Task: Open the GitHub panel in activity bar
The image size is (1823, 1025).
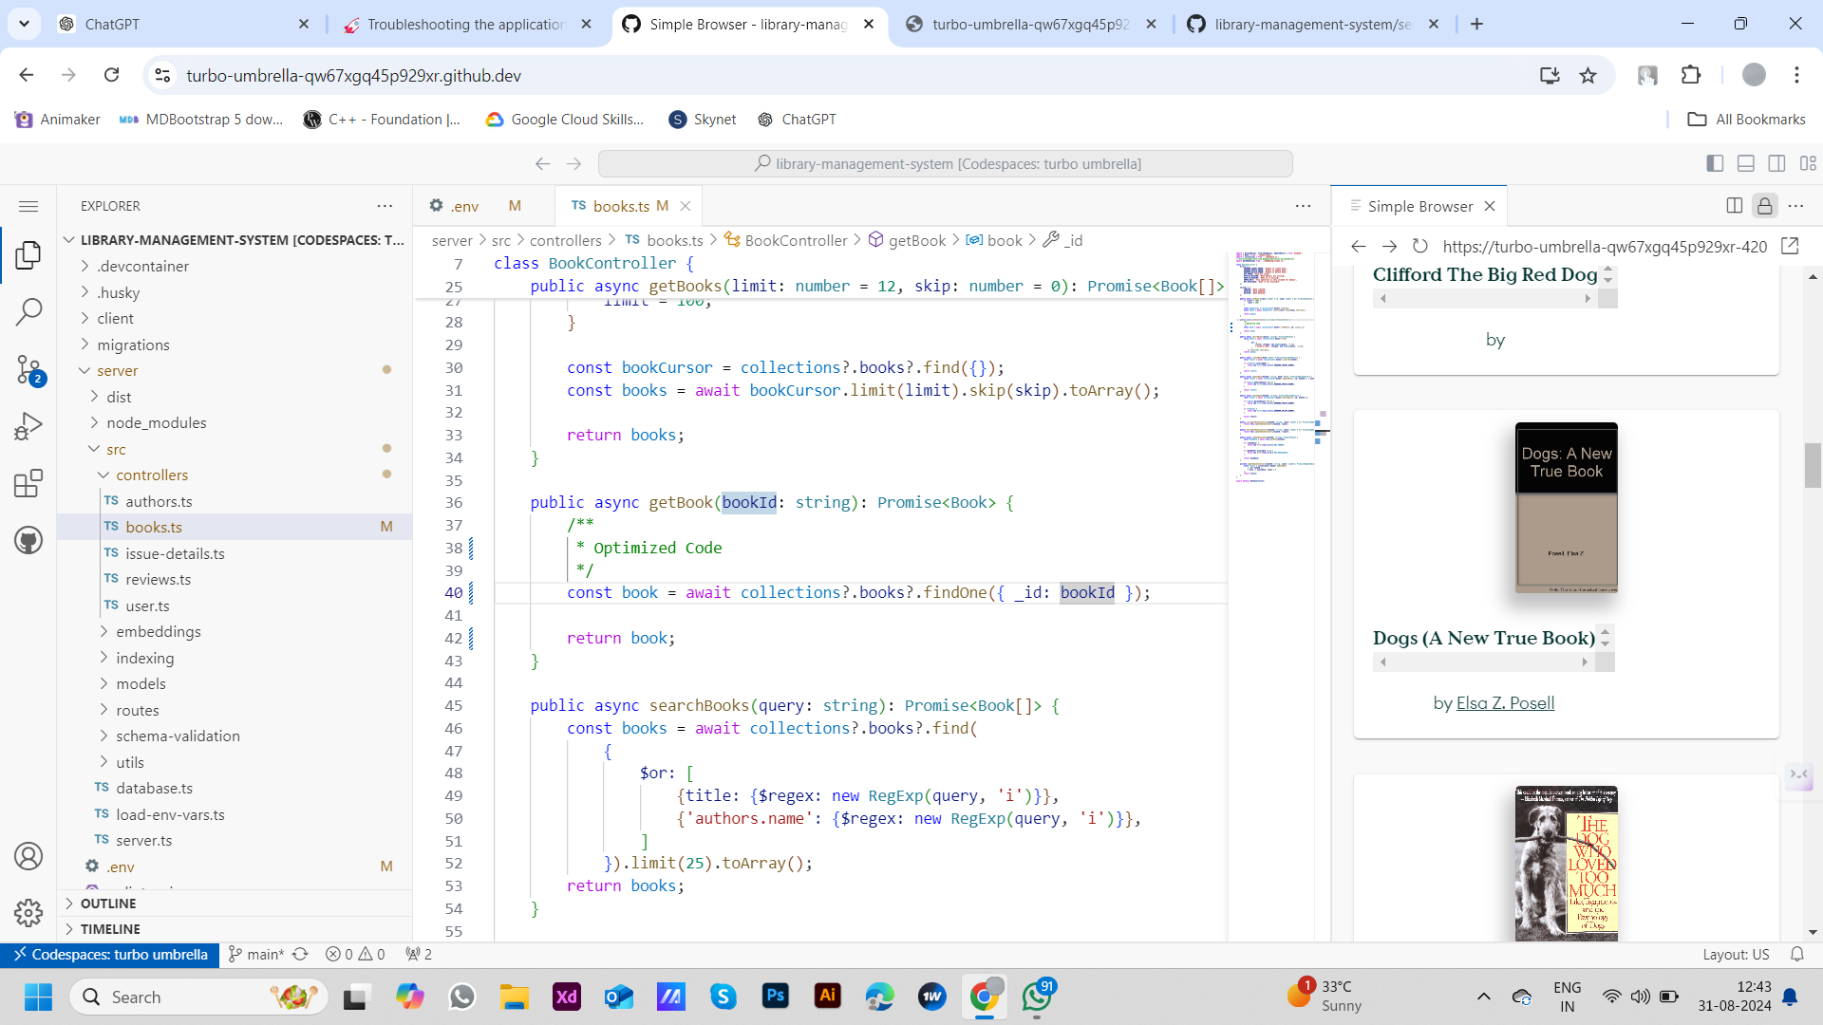Action: pyautogui.click(x=28, y=540)
